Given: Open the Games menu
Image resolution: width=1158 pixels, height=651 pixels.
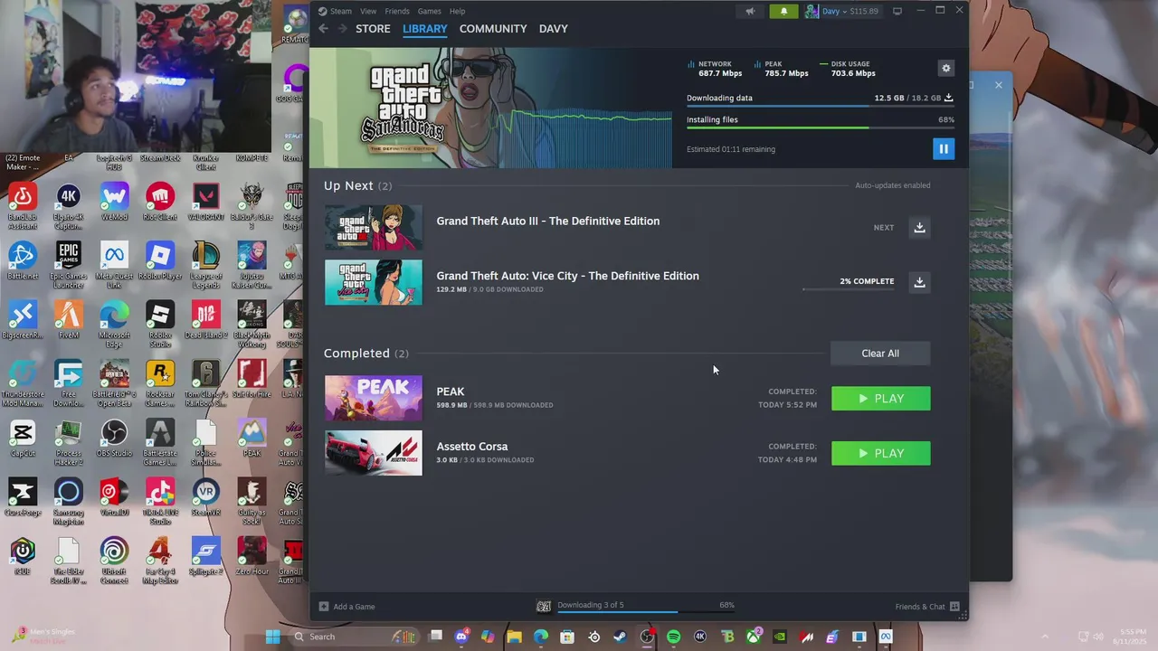Looking at the screenshot, I should 430,11.
